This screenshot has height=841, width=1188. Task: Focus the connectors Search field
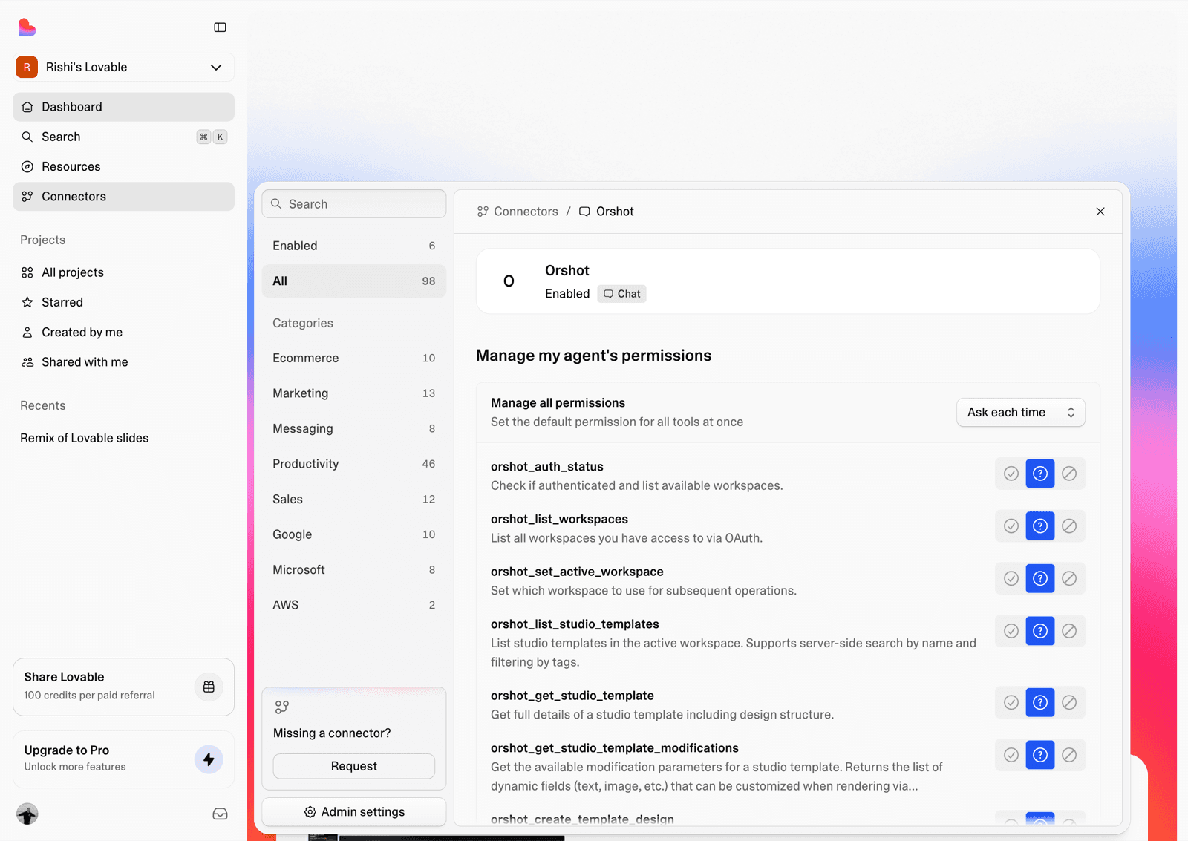pyautogui.click(x=354, y=204)
